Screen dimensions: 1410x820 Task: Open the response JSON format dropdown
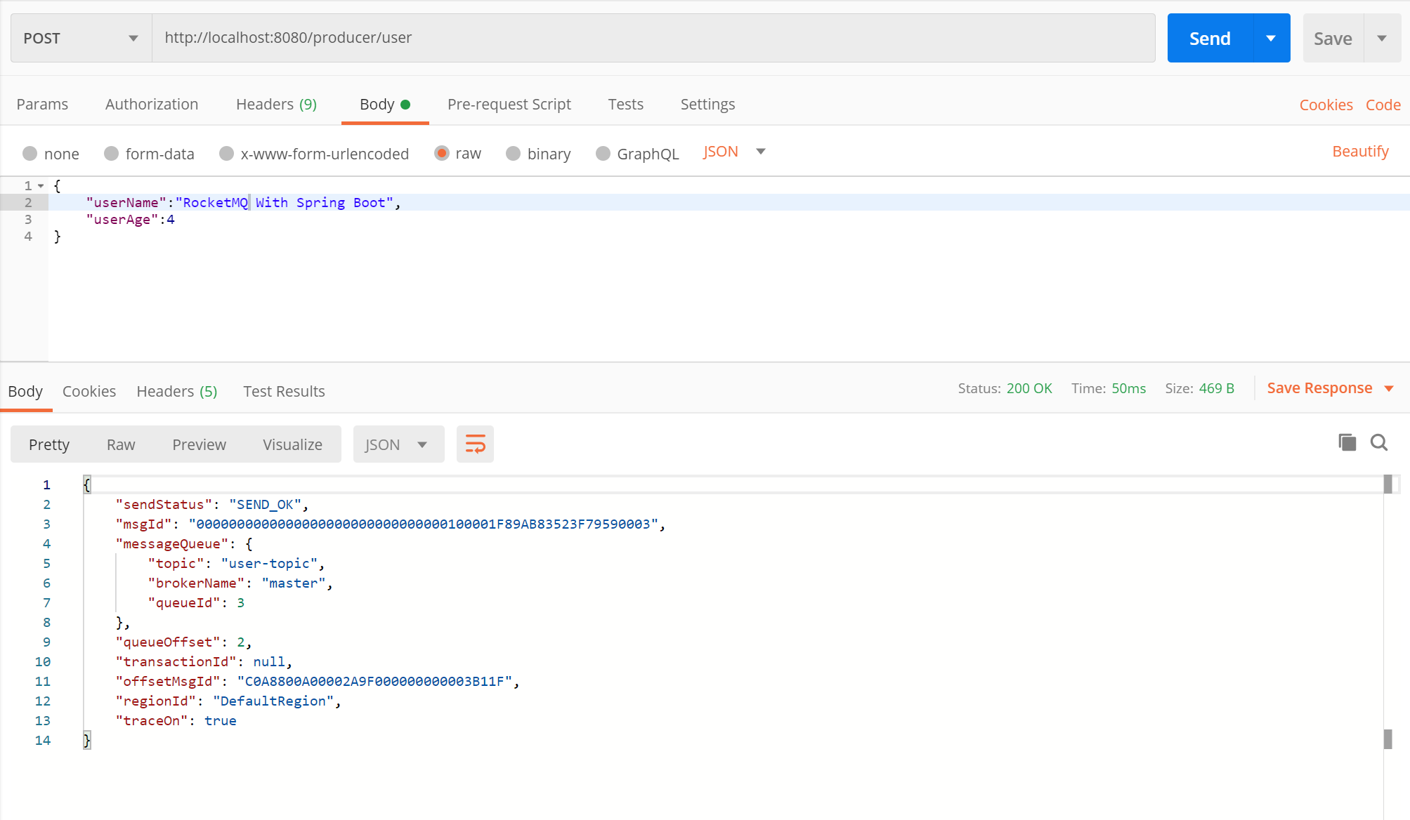tap(398, 444)
